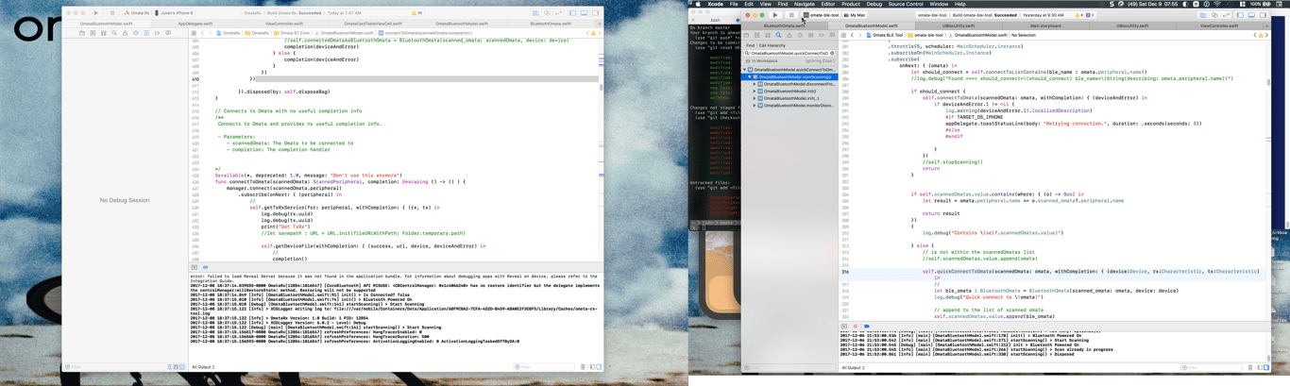
Task: Toggle utilities panel in right Xcode window
Action: [1263, 15]
